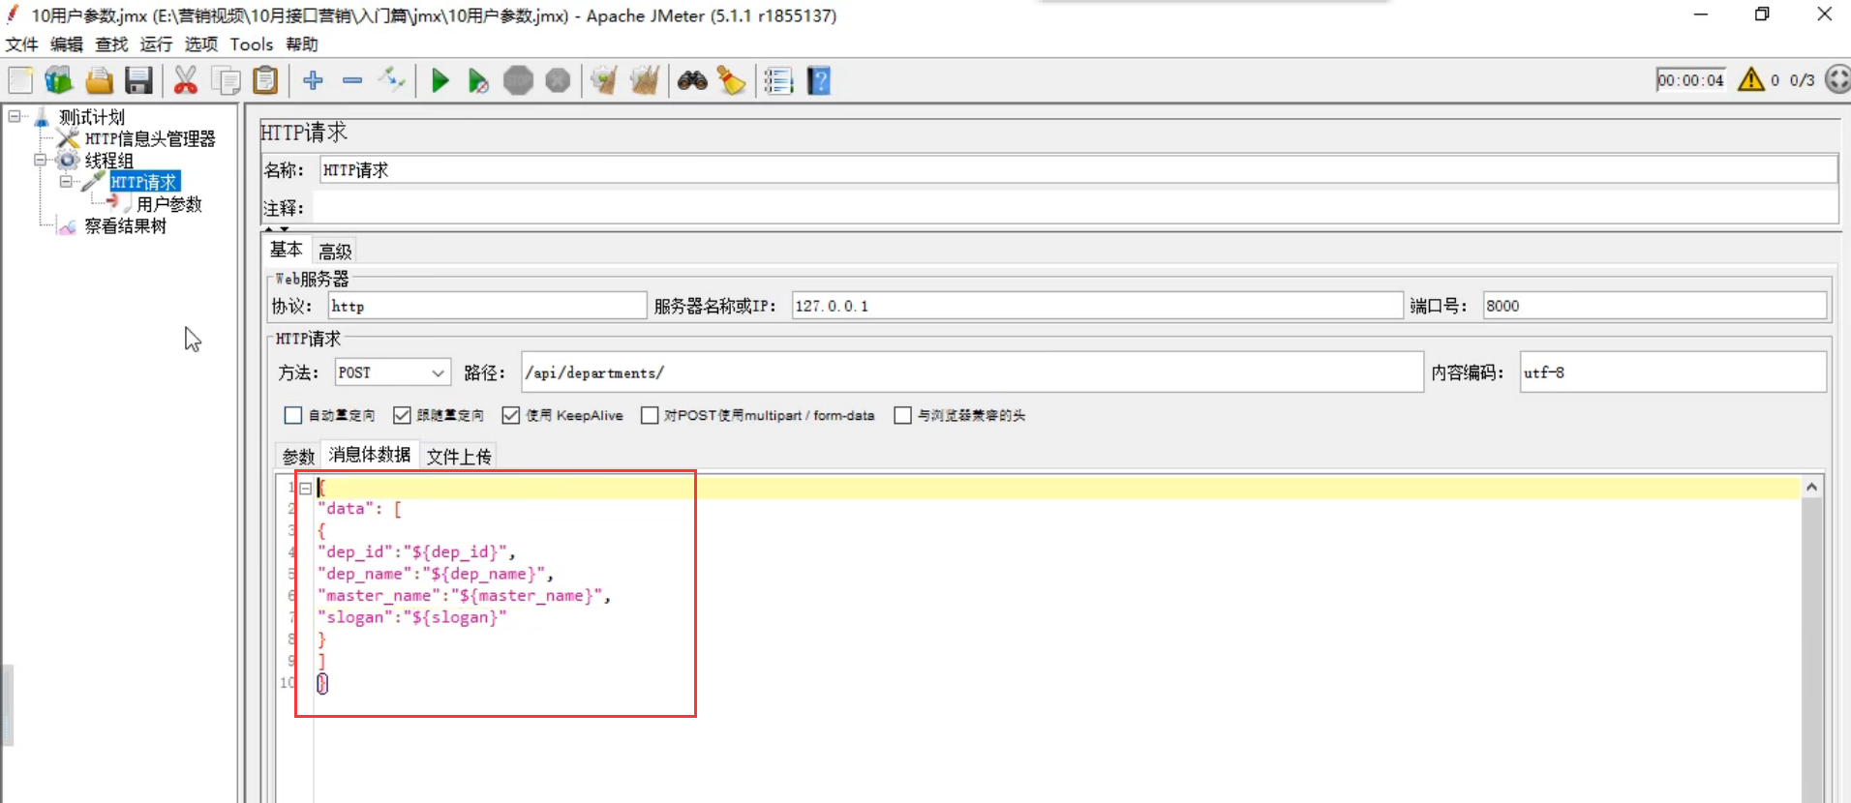The height and width of the screenshot is (803, 1851).
Task: Click the 注释 comment input field
Action: coord(1075,208)
